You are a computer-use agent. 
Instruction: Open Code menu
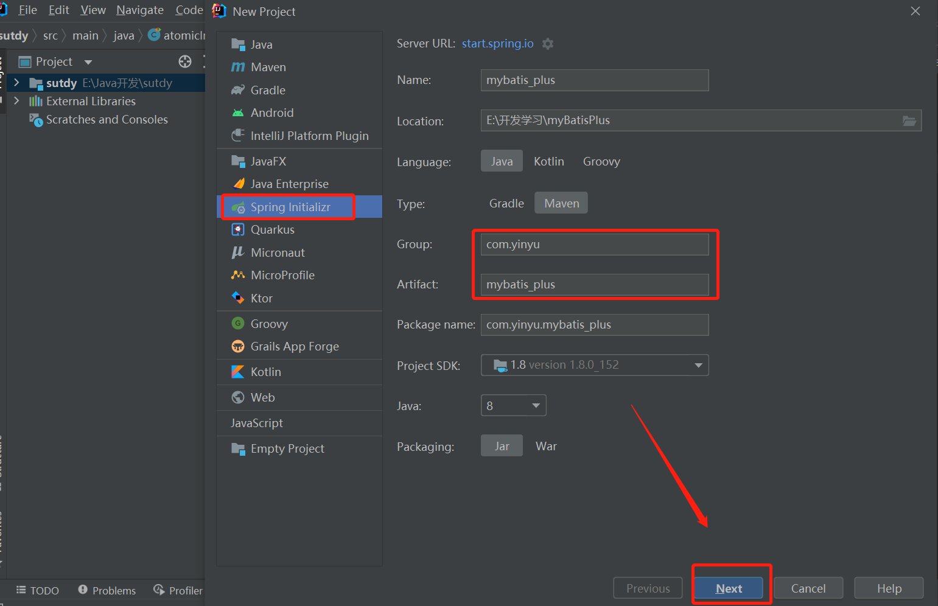point(189,10)
